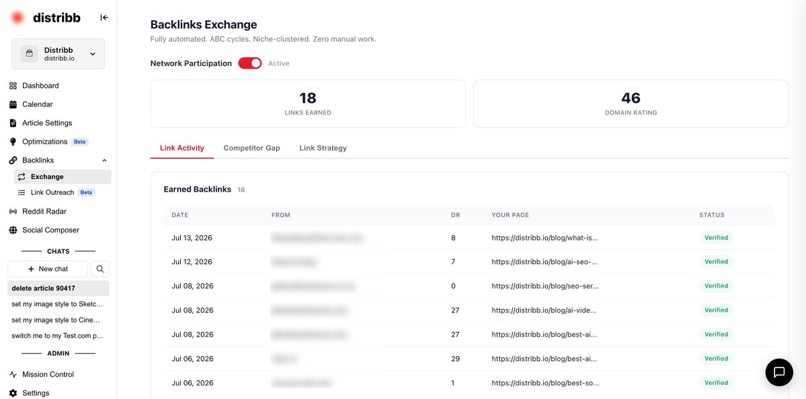Click Verified badge on Jul 13, 2026 row

click(716, 238)
